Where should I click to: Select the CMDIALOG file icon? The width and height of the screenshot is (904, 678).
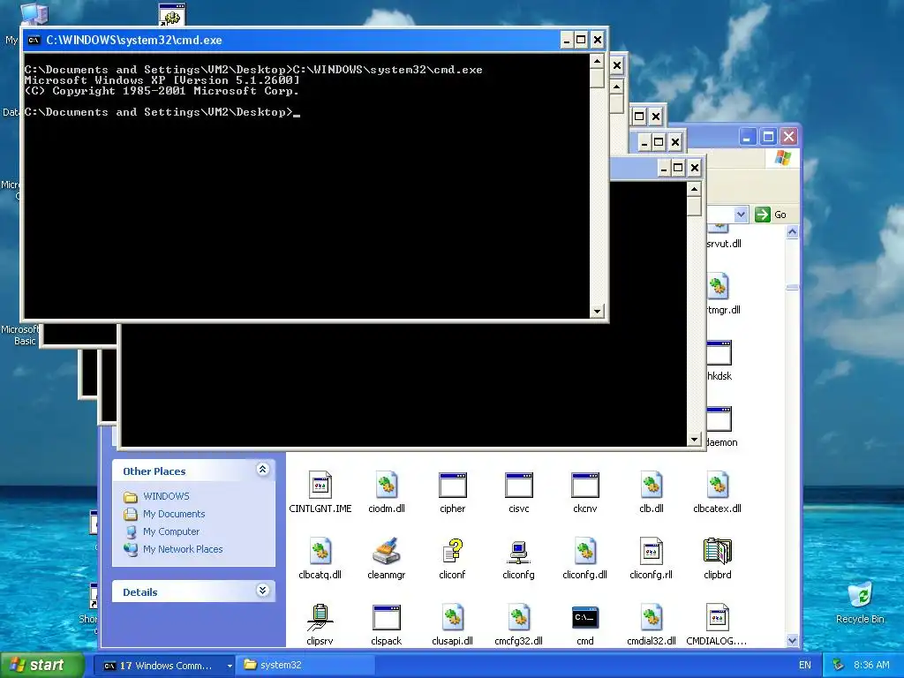(x=718, y=618)
